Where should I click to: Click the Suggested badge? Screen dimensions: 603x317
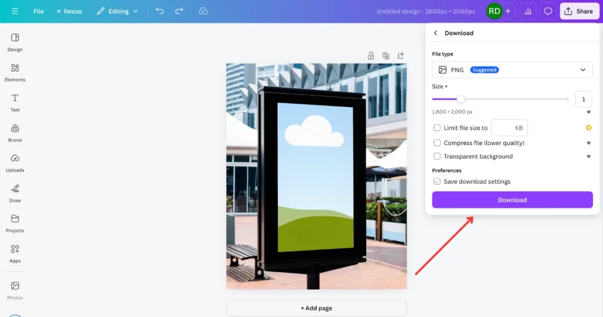click(484, 70)
